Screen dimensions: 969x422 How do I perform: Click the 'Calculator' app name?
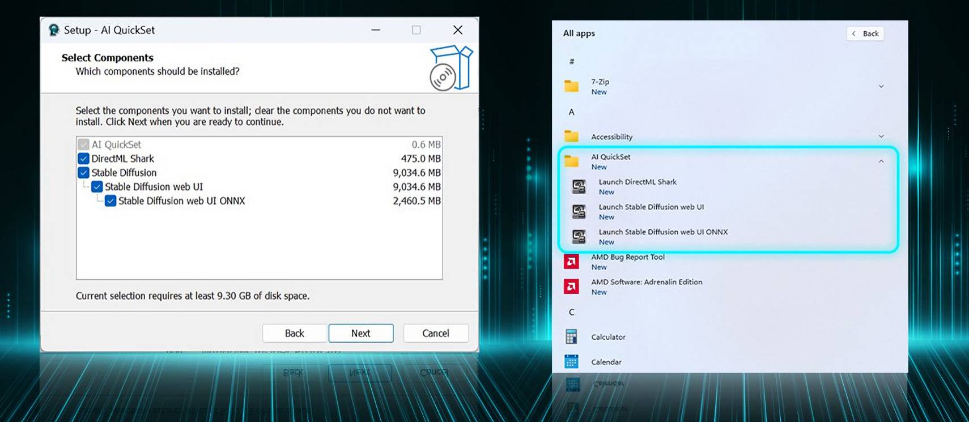pyautogui.click(x=608, y=337)
